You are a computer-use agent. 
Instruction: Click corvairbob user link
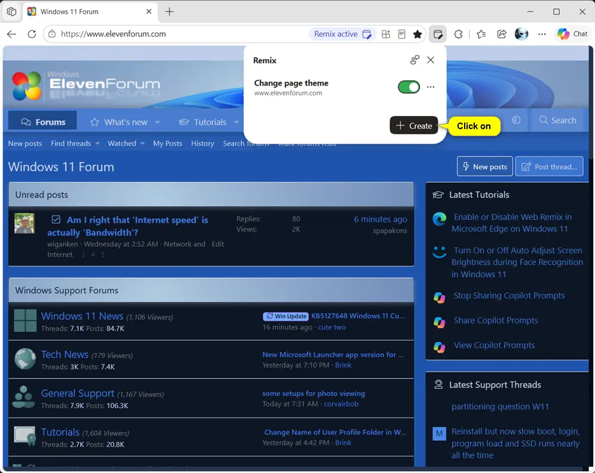[341, 403]
